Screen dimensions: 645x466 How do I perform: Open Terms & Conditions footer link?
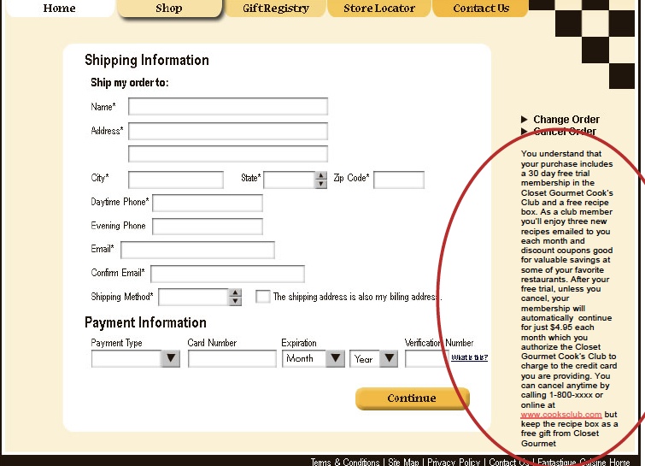345,462
